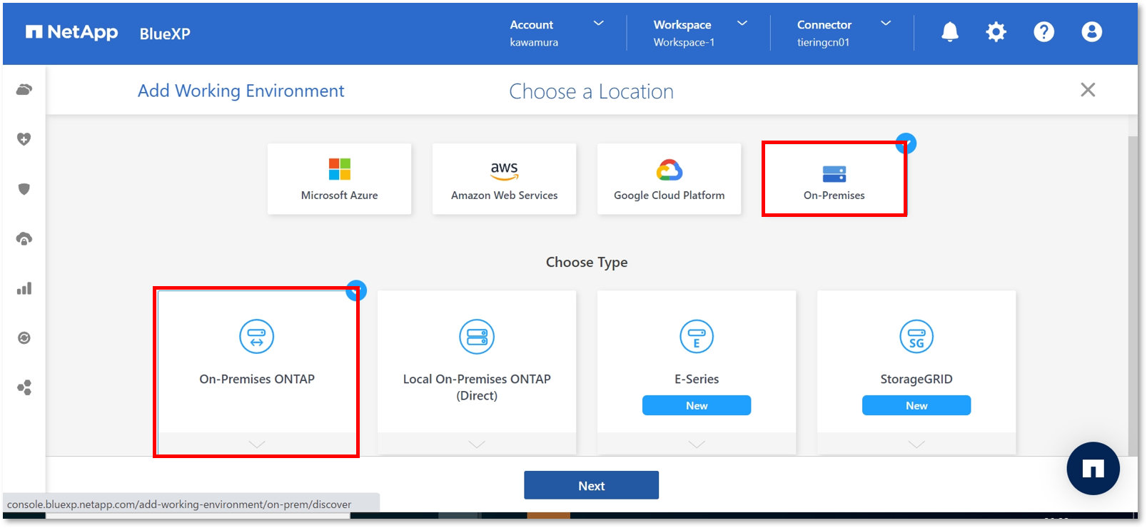Click the aws logo

pos(504,171)
